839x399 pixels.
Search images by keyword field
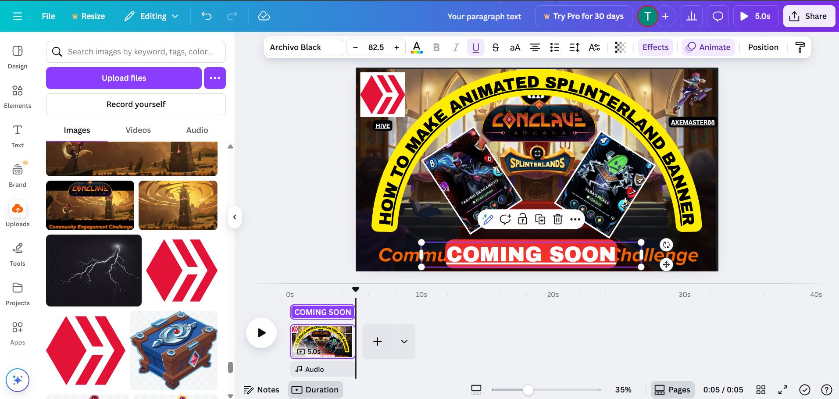[x=136, y=52]
